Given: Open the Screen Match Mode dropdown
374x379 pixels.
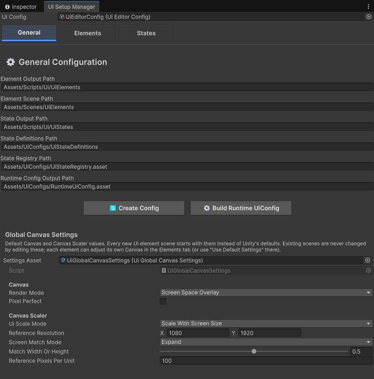Looking at the screenshot, I should tap(266, 342).
